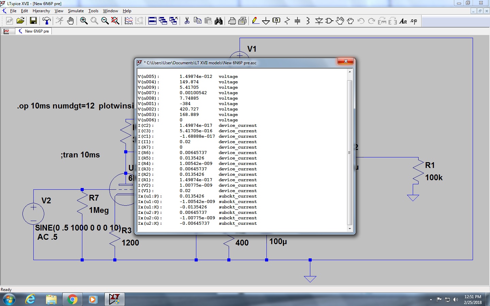Zoom in with the magnifier plus icon
The image size is (490, 306).
point(84,21)
